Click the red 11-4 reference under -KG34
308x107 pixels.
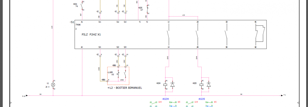pos(160,102)
